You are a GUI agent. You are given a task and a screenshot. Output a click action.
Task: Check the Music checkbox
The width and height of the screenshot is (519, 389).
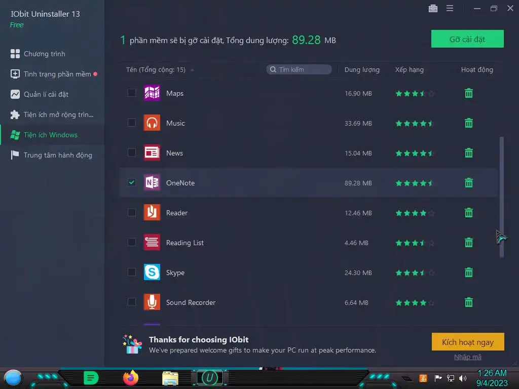coord(132,123)
